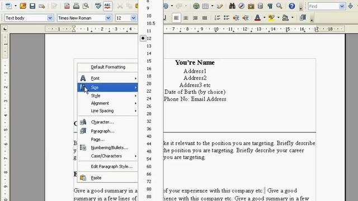This screenshot has width=358, height=201.
Task: Open Help with the question mark icon
Action: click(x=292, y=6)
